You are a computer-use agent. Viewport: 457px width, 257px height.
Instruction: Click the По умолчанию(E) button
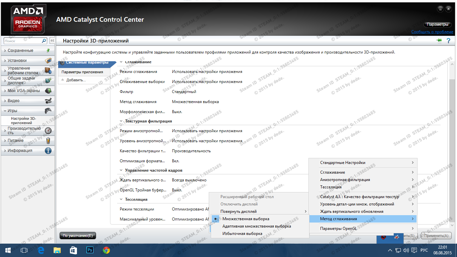[78, 236]
